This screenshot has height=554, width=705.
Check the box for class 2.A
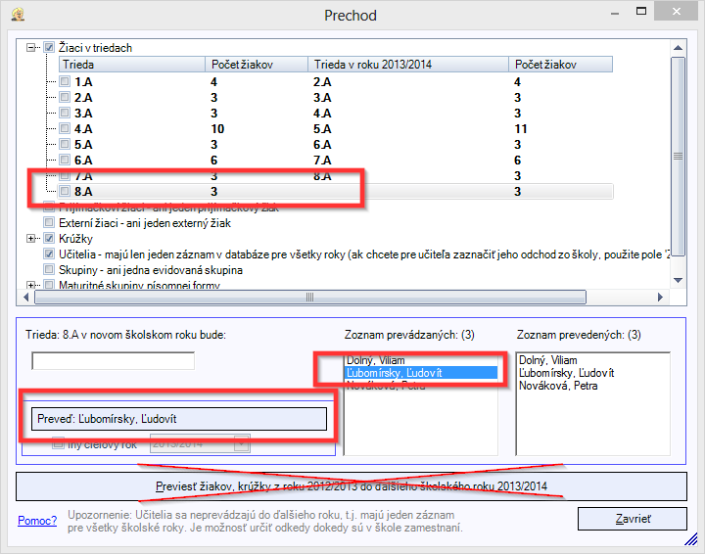[x=65, y=97]
